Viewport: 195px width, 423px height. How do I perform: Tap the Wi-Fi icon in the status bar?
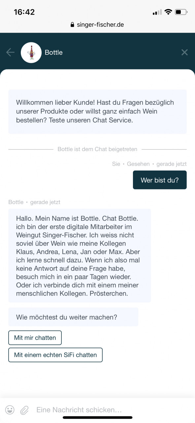click(x=169, y=12)
